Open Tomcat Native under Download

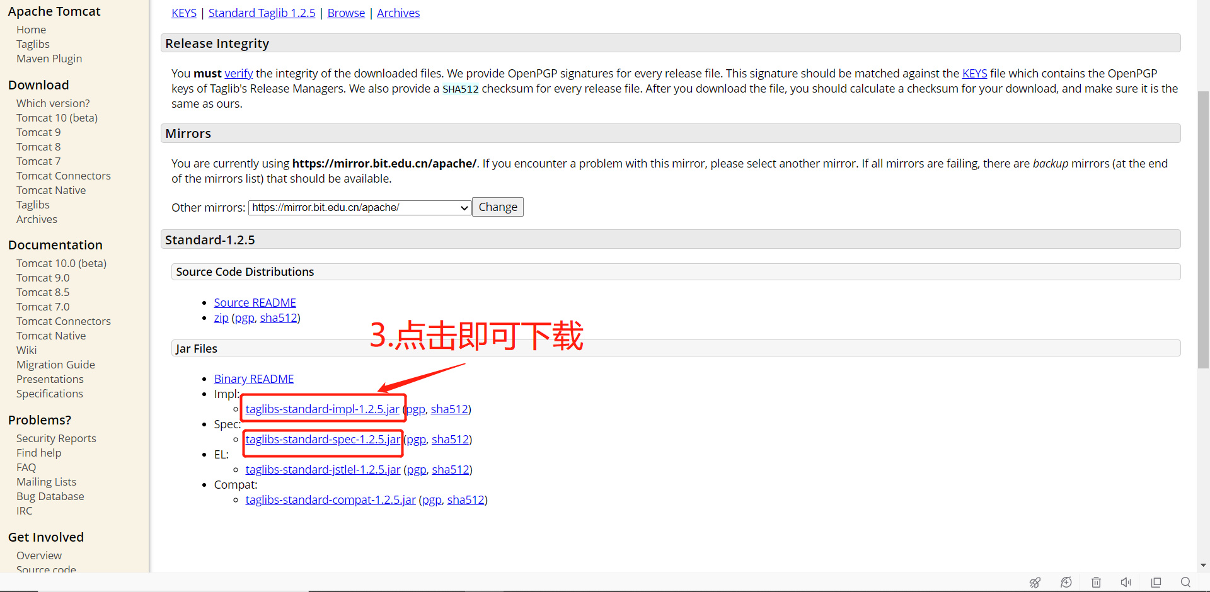point(51,190)
